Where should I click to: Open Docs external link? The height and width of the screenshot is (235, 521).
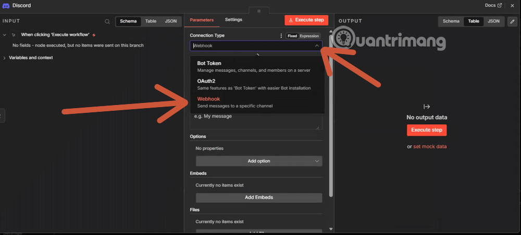(x=493, y=5)
